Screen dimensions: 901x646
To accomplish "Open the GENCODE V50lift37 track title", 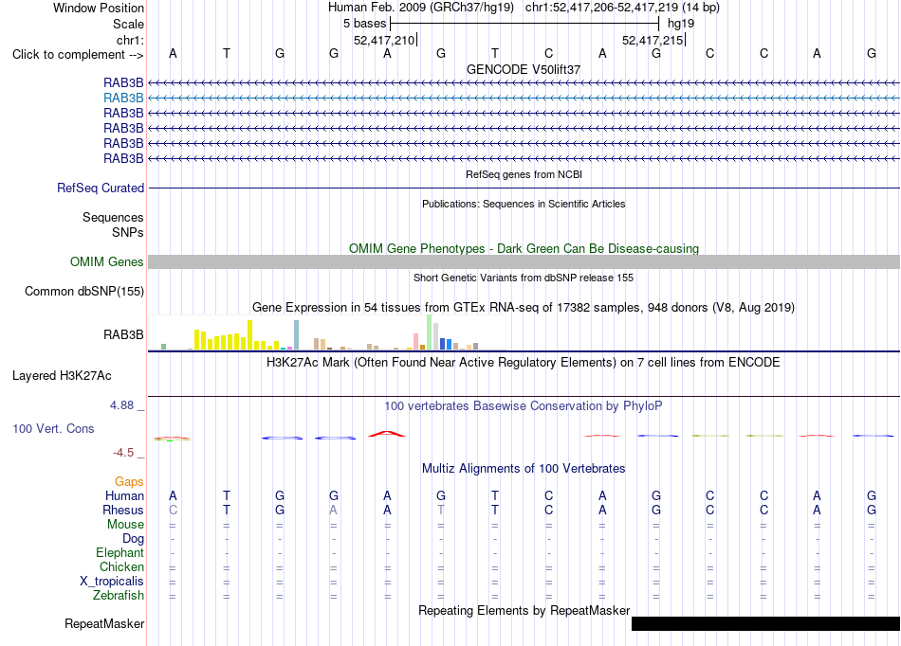I will pyautogui.click(x=524, y=69).
